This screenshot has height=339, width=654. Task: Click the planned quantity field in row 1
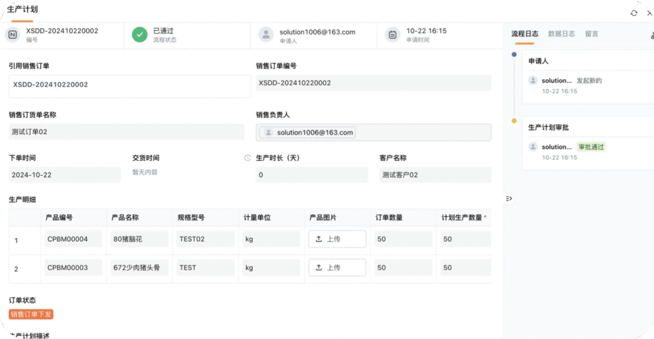tap(465, 239)
